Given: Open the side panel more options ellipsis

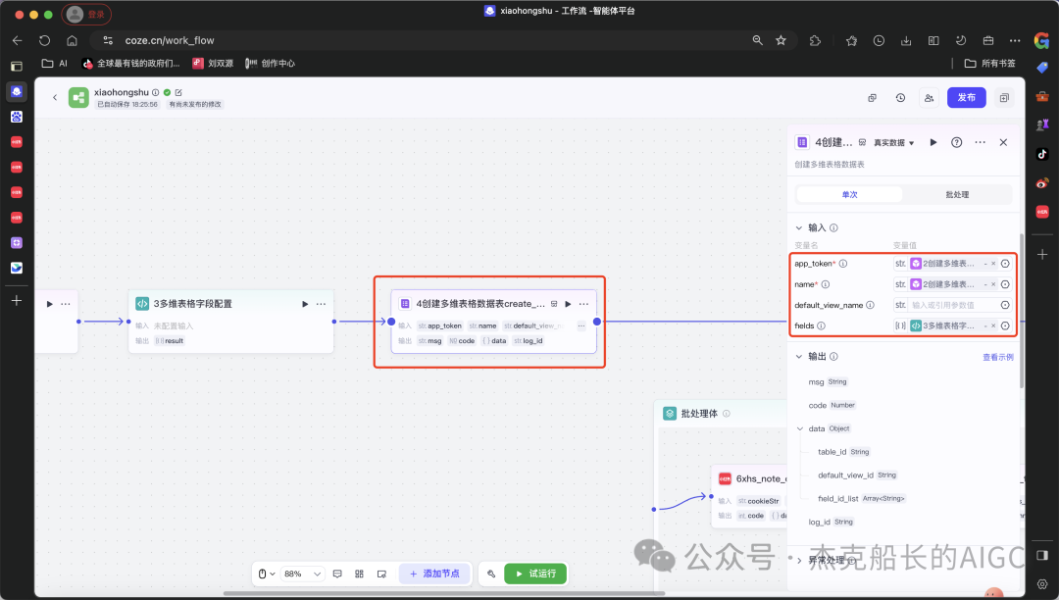Looking at the screenshot, I should [x=980, y=142].
